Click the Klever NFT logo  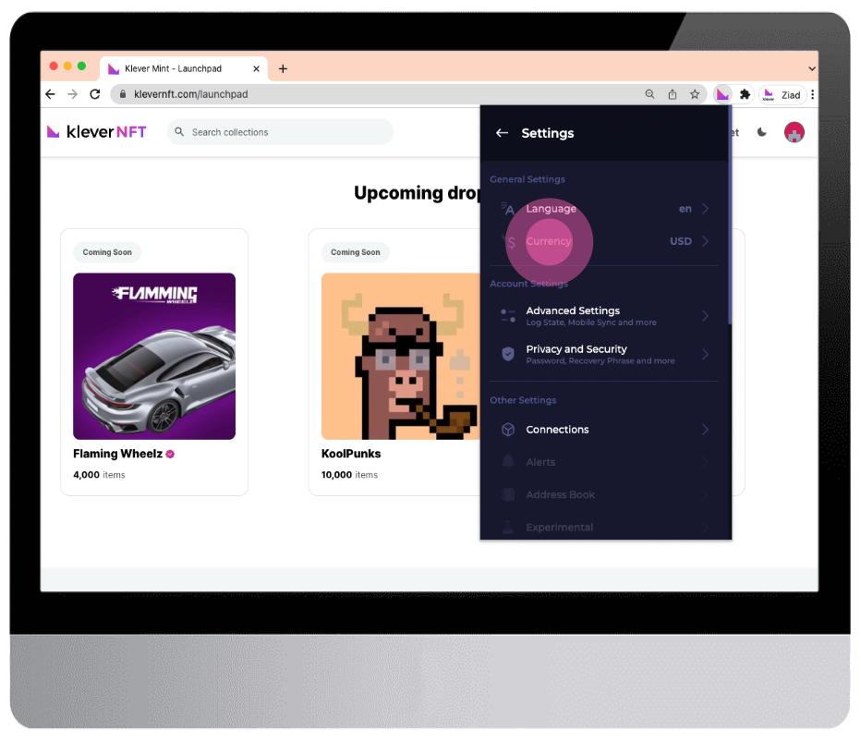click(95, 131)
